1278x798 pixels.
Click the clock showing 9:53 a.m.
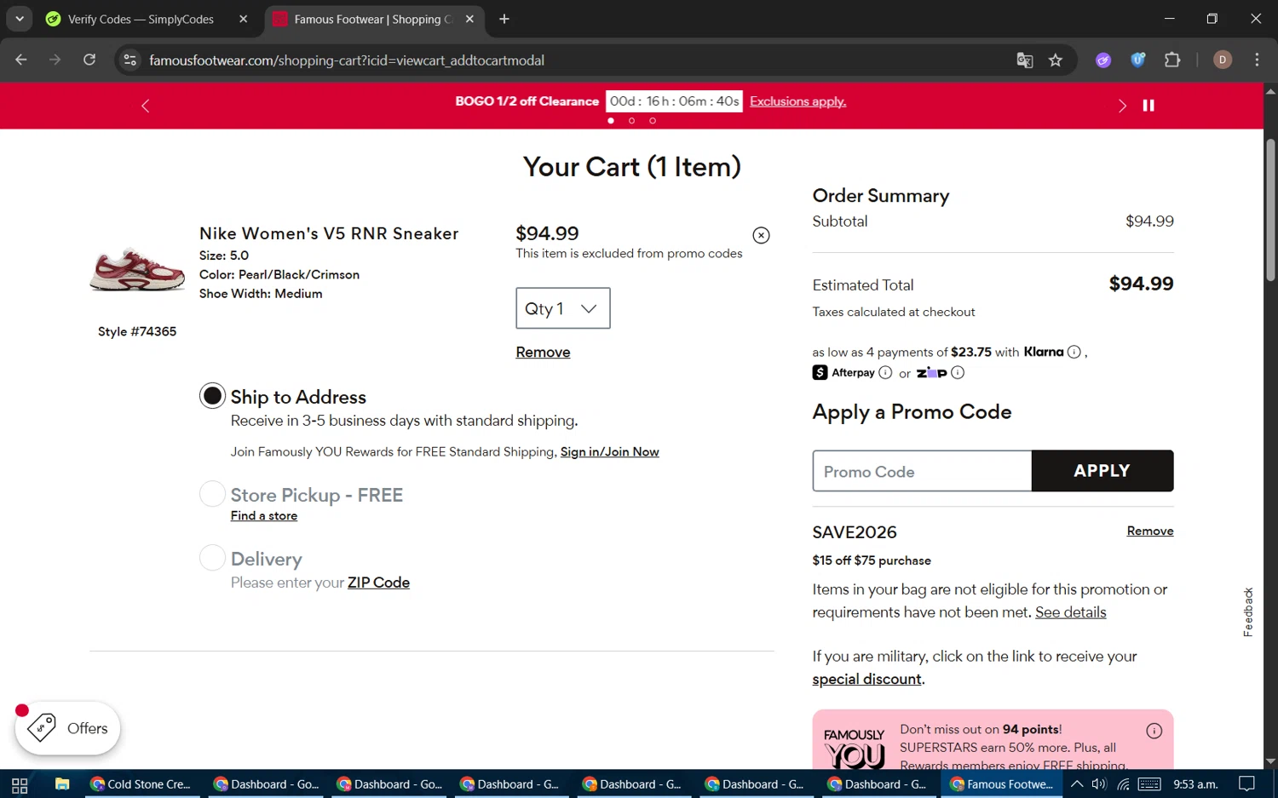coord(1195,784)
